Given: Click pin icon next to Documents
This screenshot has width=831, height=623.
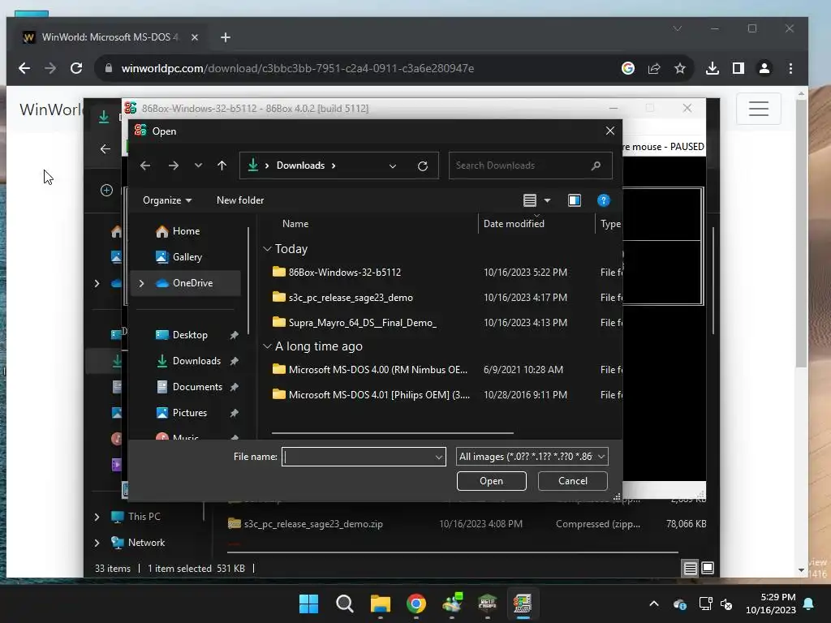Looking at the screenshot, I should click(235, 387).
